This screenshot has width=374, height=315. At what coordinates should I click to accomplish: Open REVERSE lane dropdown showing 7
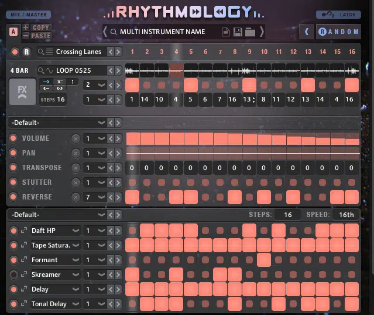(94, 197)
